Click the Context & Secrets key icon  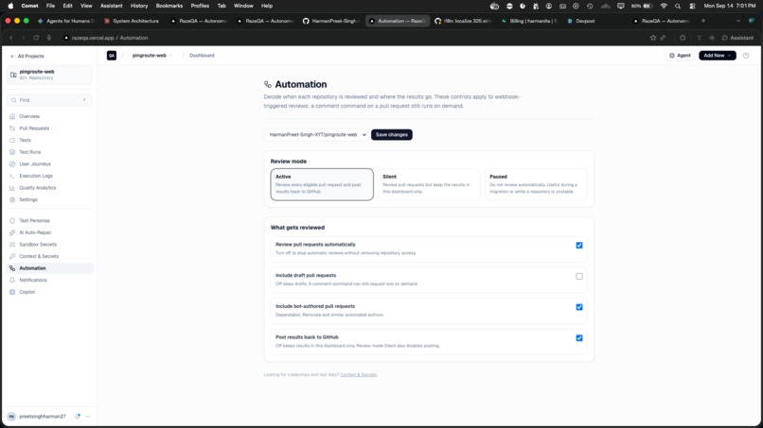coord(12,256)
